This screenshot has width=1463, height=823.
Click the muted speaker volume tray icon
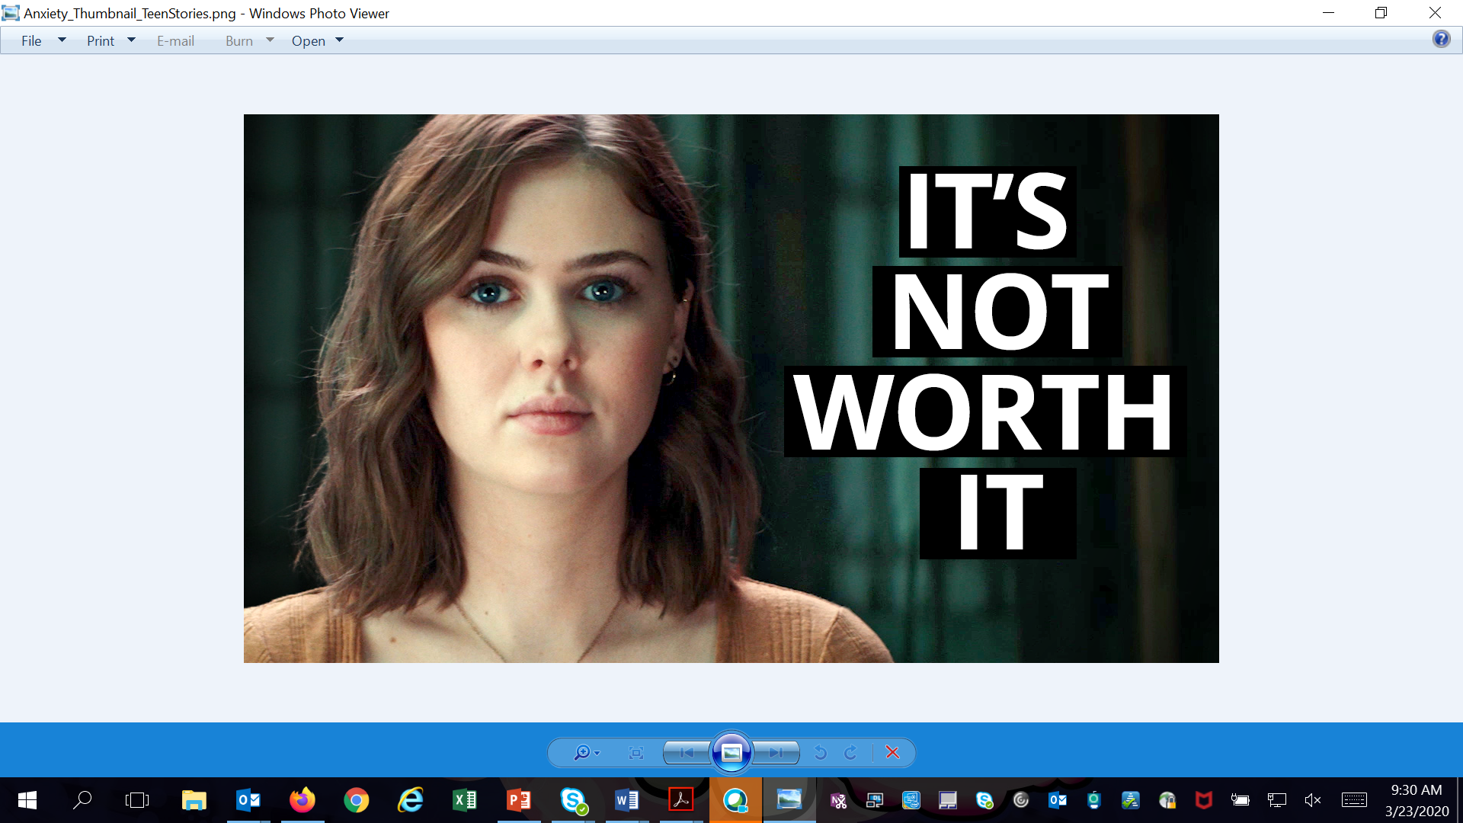[x=1312, y=800]
